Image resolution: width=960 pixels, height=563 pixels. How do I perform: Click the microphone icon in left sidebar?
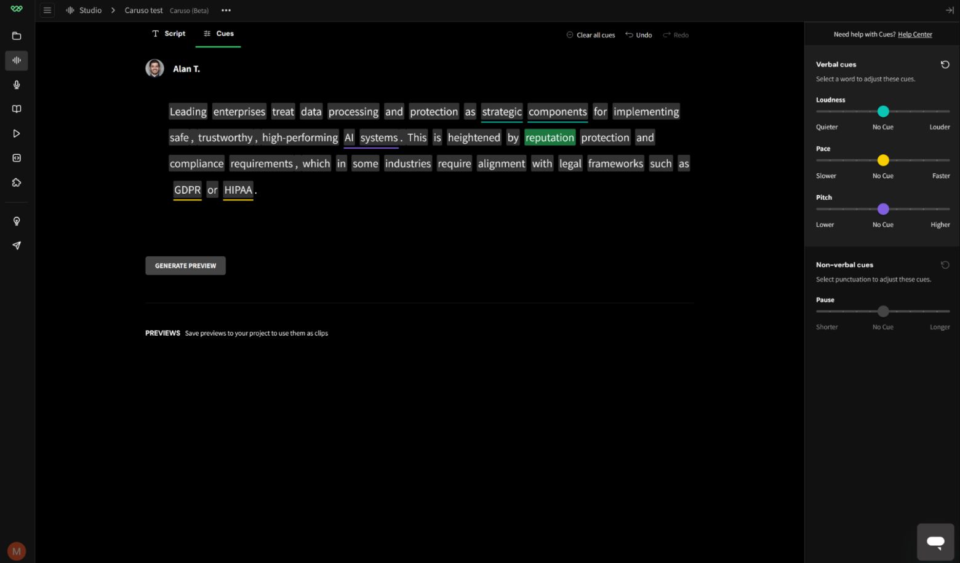click(x=17, y=85)
